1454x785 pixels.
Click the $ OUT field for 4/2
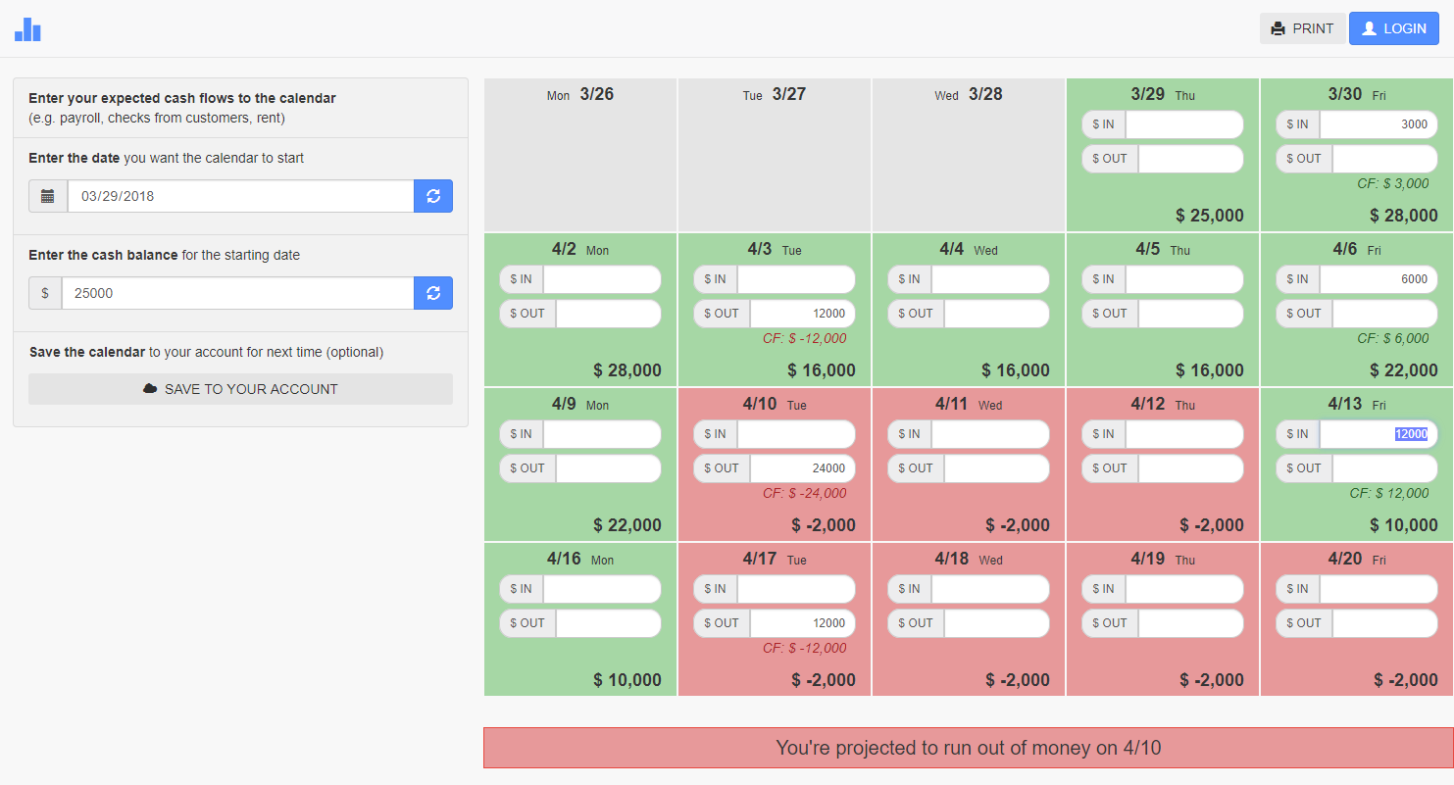tap(608, 314)
